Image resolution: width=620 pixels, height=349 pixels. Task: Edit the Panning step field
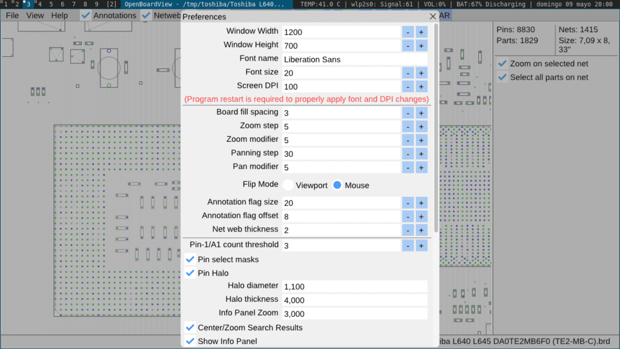pos(341,154)
